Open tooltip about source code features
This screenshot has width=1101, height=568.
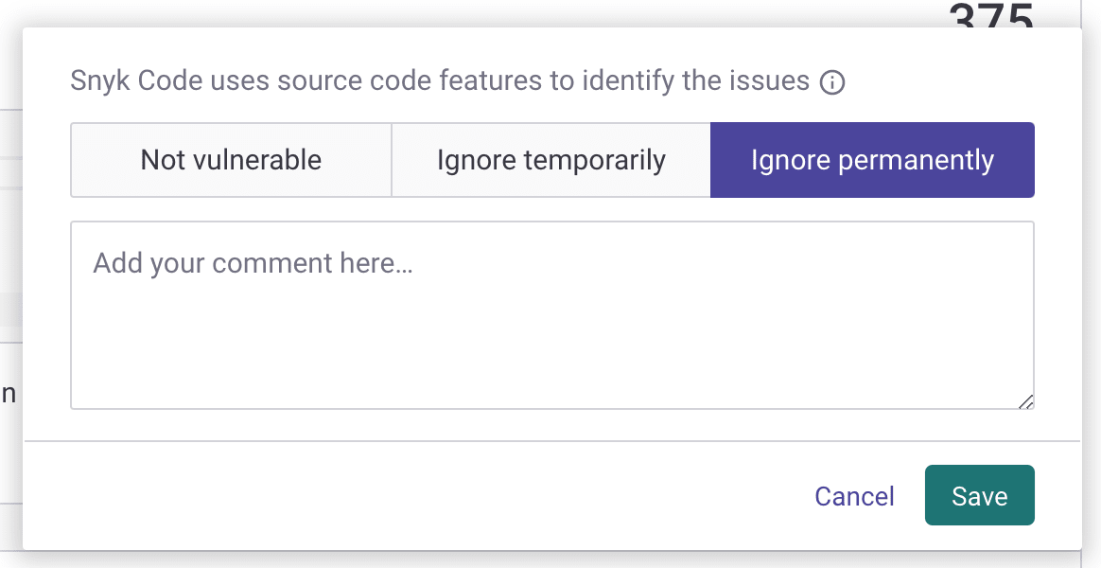coord(832,82)
